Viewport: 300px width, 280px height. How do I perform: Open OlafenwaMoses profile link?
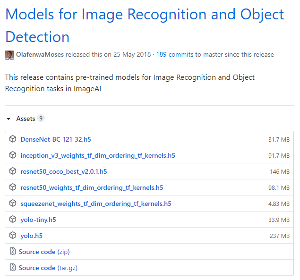click(x=40, y=54)
